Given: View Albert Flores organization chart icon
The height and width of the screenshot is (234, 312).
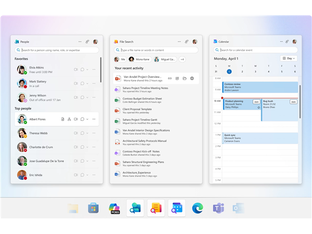Looking at the screenshot, I should coord(69,119).
